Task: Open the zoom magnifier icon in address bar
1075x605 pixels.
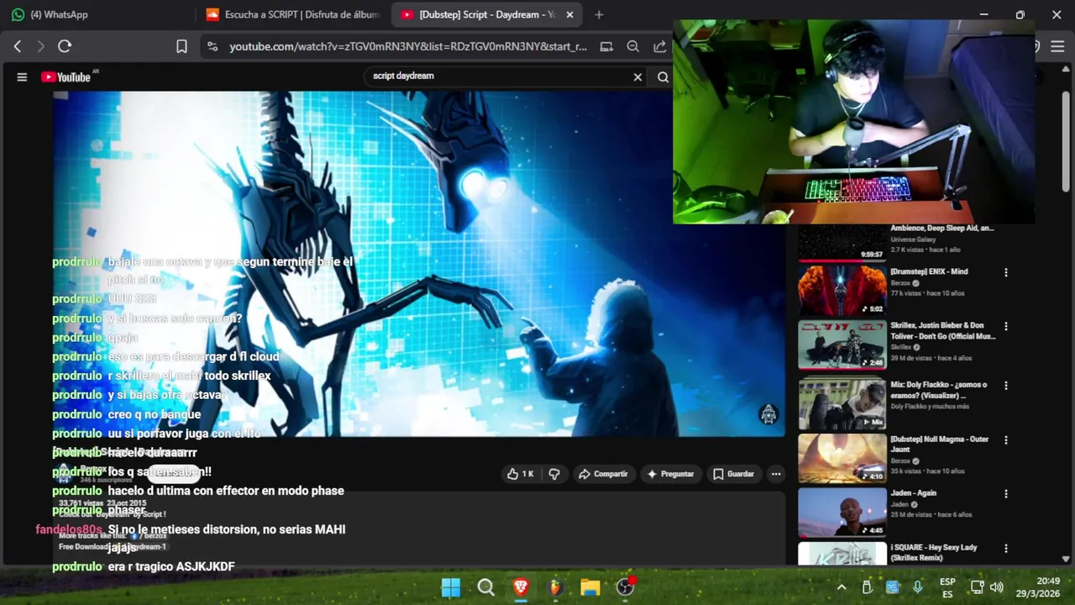Action: (633, 46)
